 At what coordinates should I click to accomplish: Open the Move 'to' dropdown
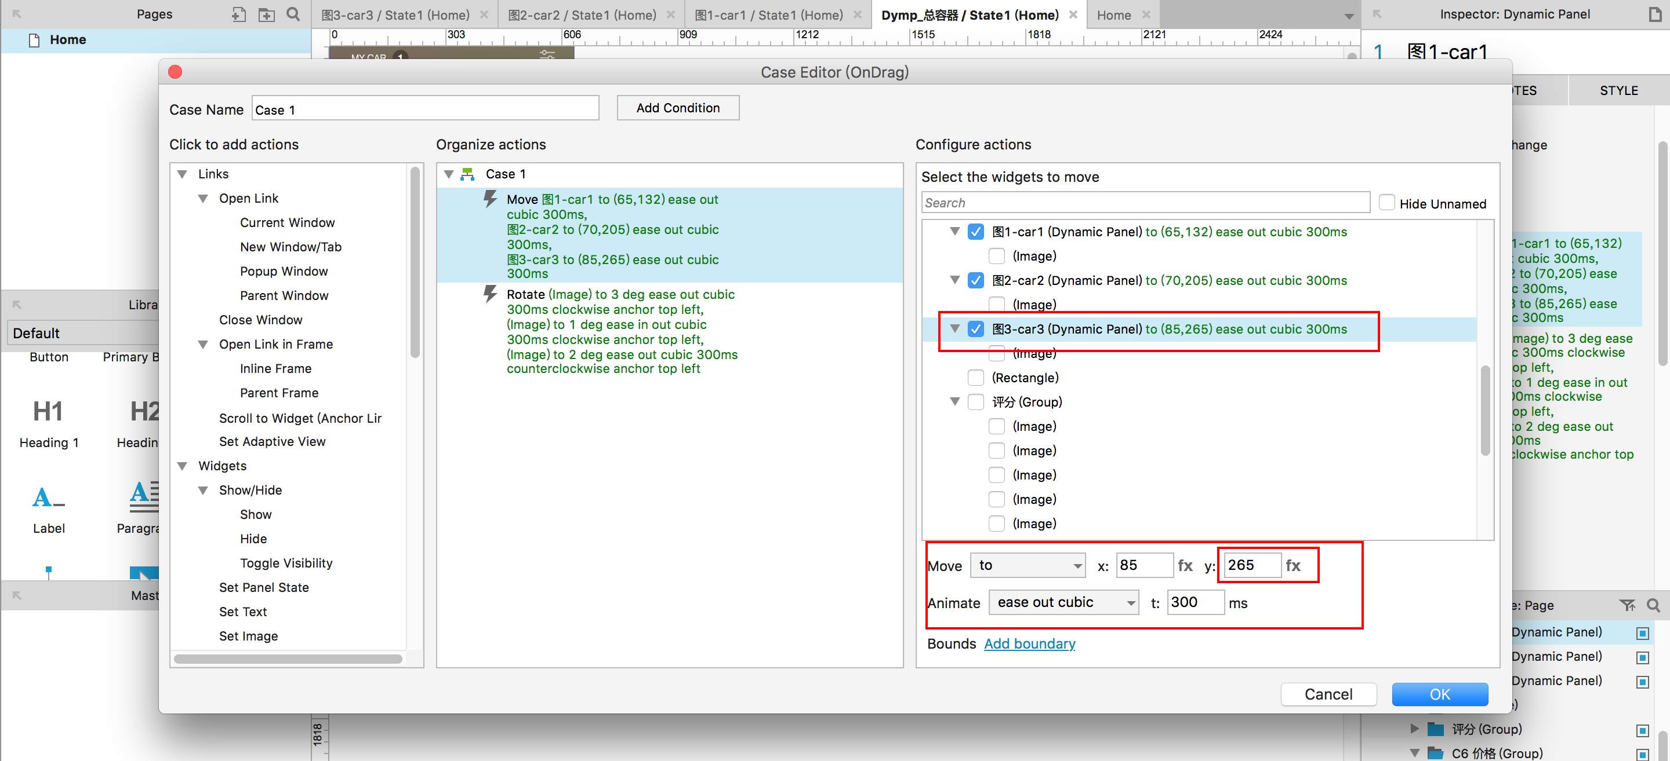(x=1028, y=565)
